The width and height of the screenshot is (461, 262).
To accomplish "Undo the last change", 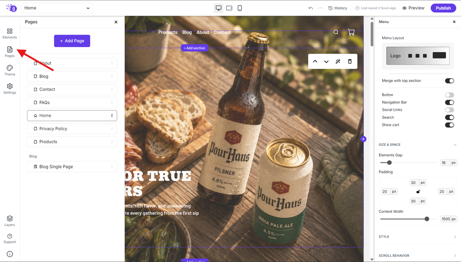I will pos(311,8).
